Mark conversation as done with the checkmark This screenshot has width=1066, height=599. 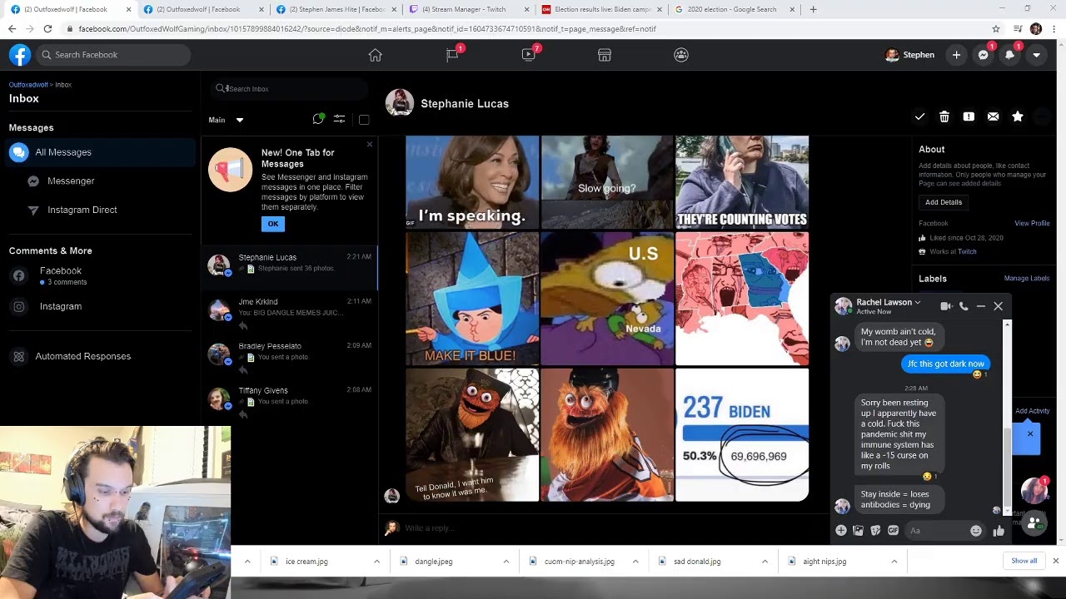[919, 117]
